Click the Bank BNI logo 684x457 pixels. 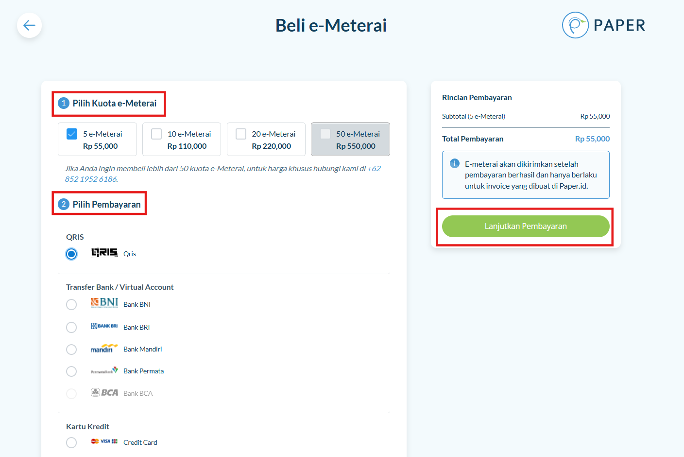pyautogui.click(x=104, y=303)
